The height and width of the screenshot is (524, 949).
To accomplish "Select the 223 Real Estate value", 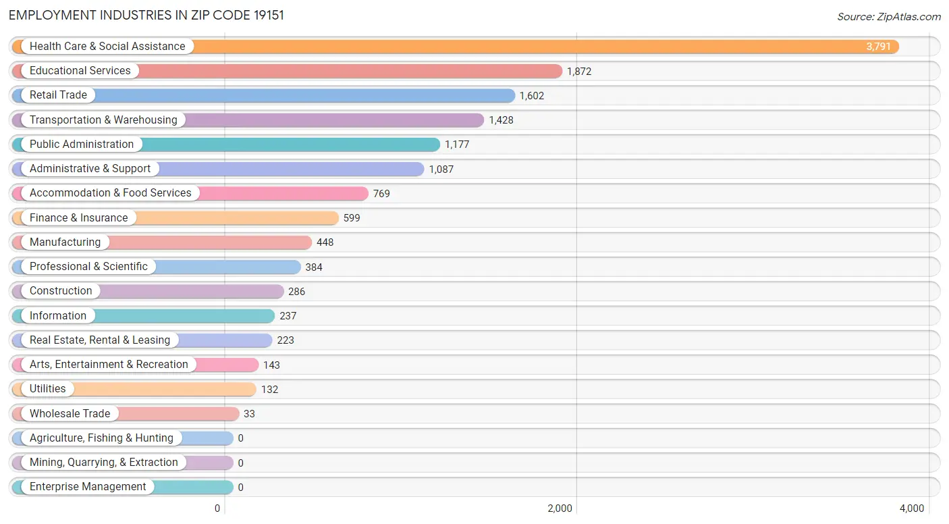I will pos(286,340).
